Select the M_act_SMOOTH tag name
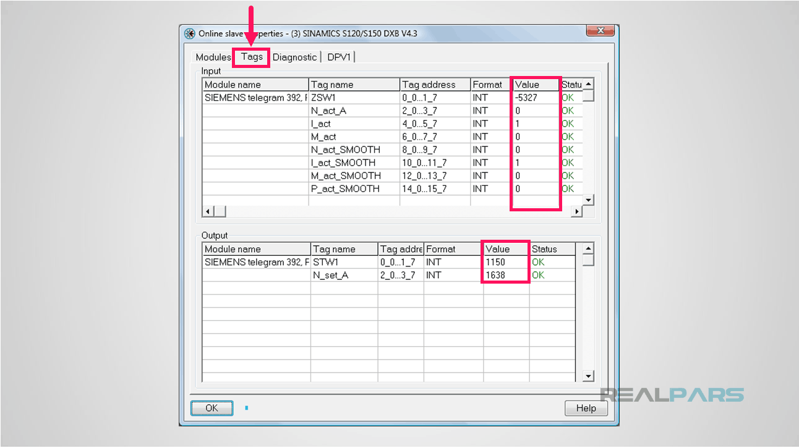 click(346, 175)
